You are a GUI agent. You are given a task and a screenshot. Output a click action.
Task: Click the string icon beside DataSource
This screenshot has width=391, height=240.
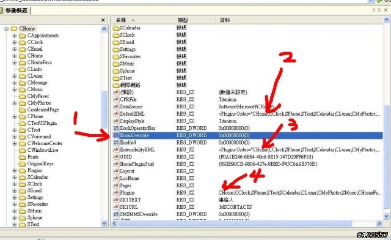click(x=116, y=107)
